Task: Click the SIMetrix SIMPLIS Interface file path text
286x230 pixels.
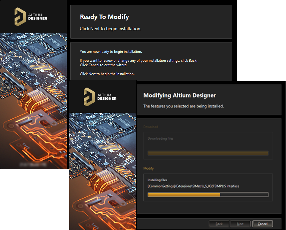Action: coord(193,186)
